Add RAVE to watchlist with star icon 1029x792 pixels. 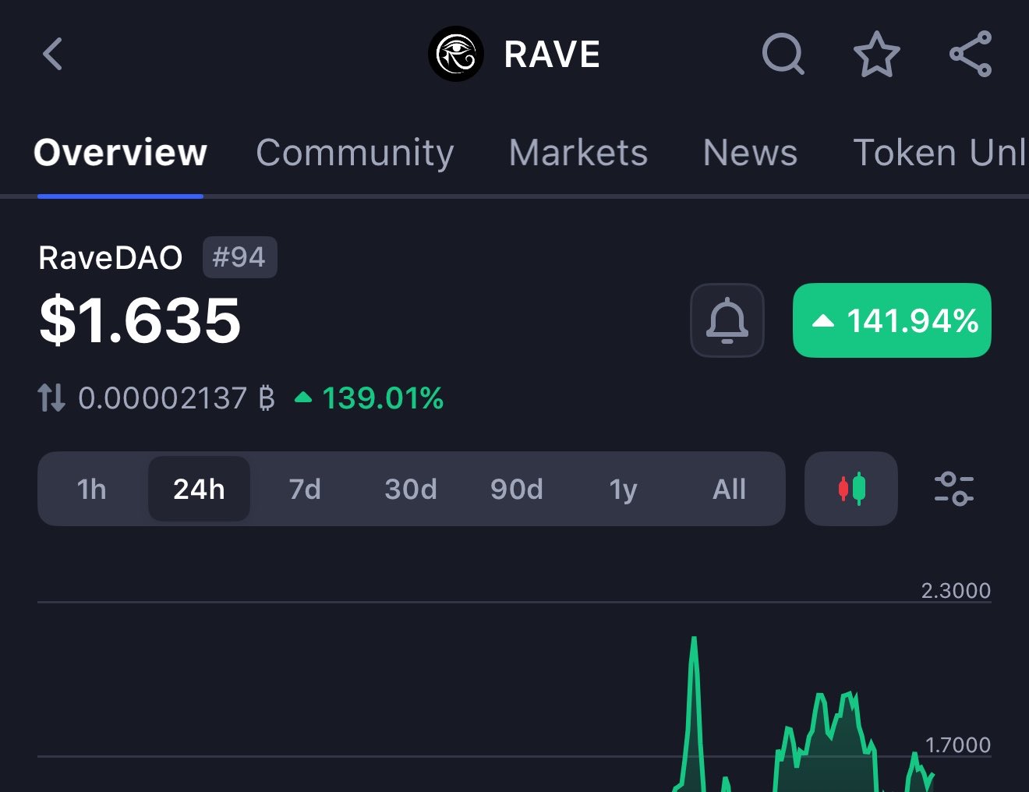click(x=877, y=54)
